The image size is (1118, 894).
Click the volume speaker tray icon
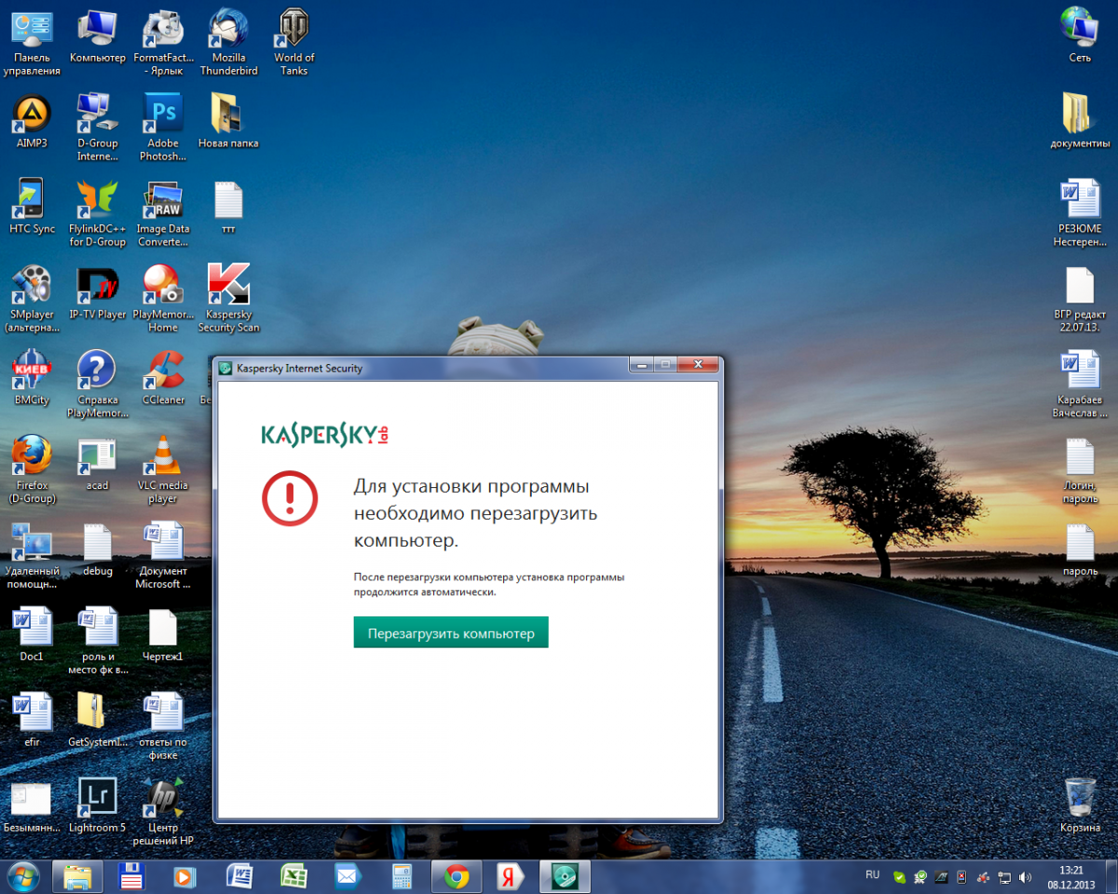[1025, 877]
